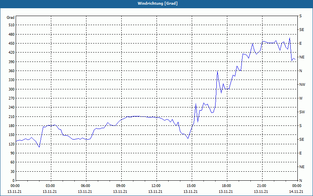Select compass label E level with 90

click(300, 153)
